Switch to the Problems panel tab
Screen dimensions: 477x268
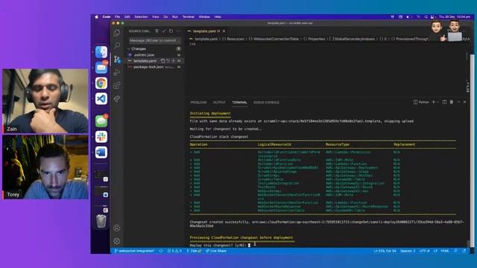[x=198, y=103]
